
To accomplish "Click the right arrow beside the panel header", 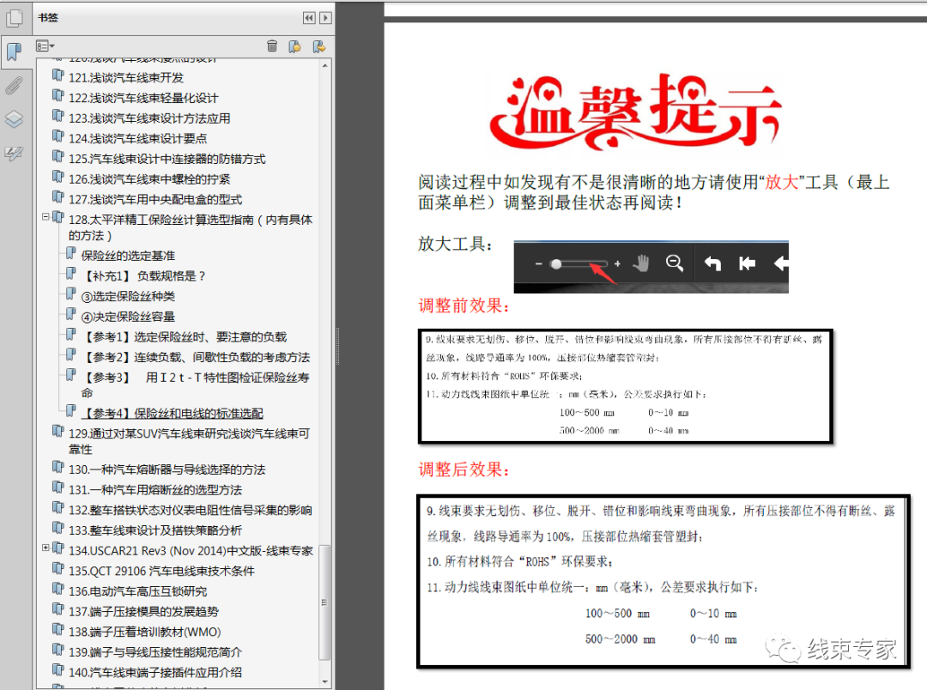I will [x=324, y=17].
